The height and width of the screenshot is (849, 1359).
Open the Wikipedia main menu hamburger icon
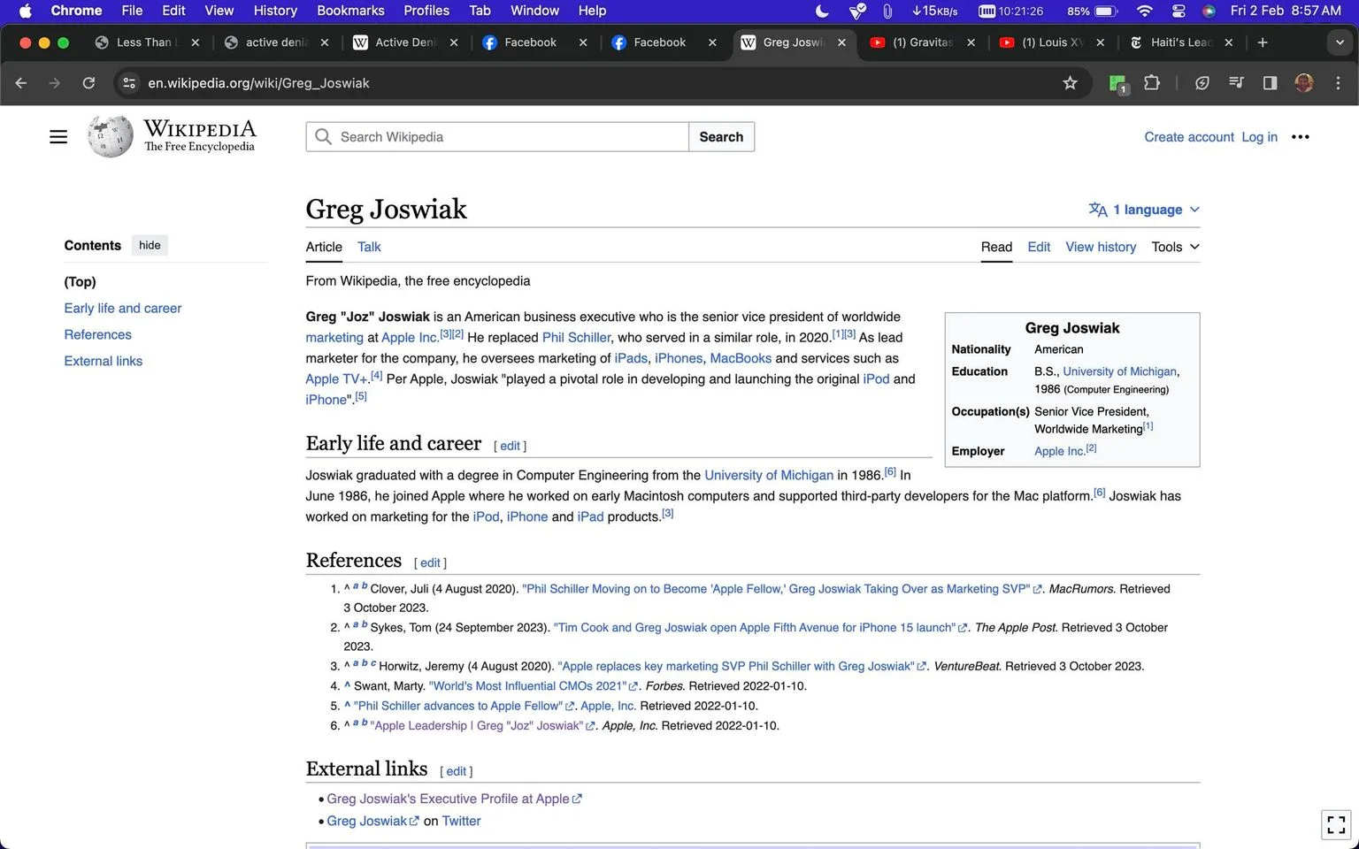[58, 137]
